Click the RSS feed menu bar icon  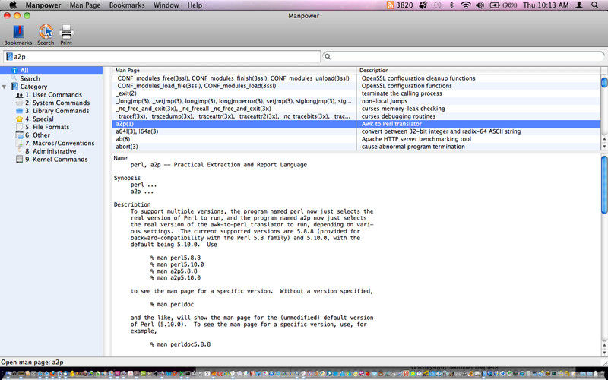point(391,5)
